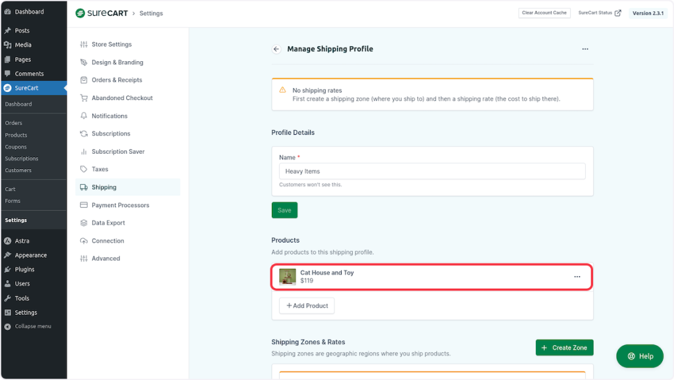This screenshot has width=674, height=380.
Task: Click the Payment Processors card icon
Action: tap(84, 205)
